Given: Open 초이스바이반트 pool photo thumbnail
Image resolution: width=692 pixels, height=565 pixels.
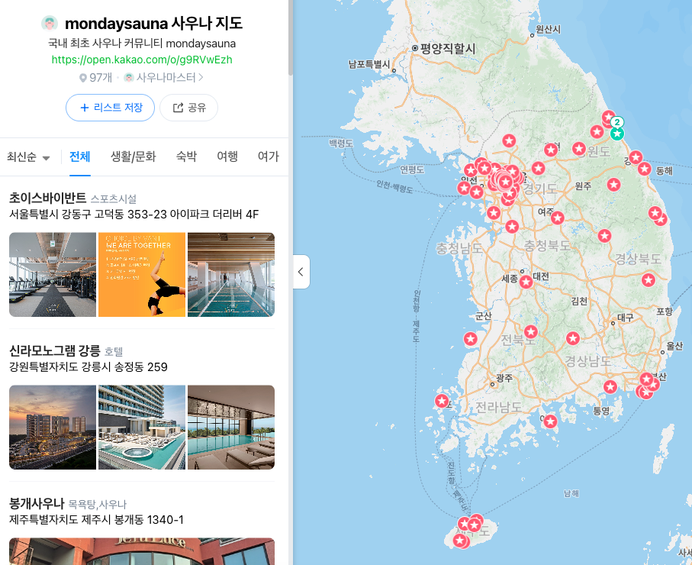Looking at the screenshot, I should point(231,274).
